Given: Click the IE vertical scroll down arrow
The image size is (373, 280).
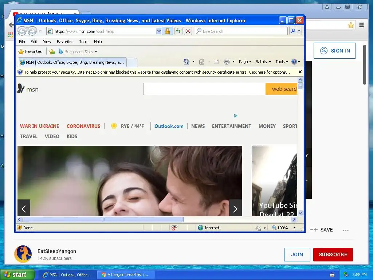Looking at the screenshot, I should [x=300, y=213].
